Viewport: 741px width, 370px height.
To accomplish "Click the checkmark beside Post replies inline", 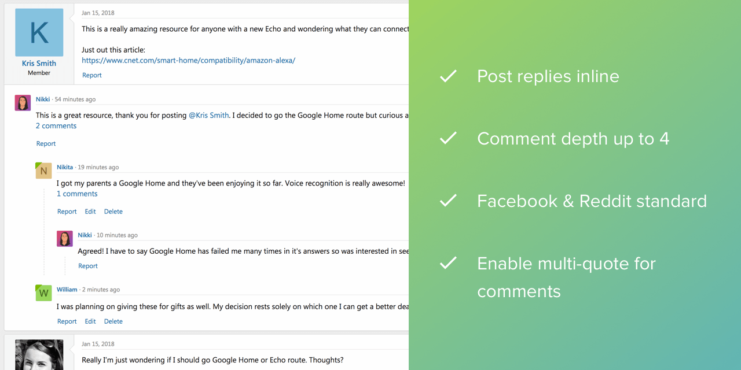I will point(448,76).
